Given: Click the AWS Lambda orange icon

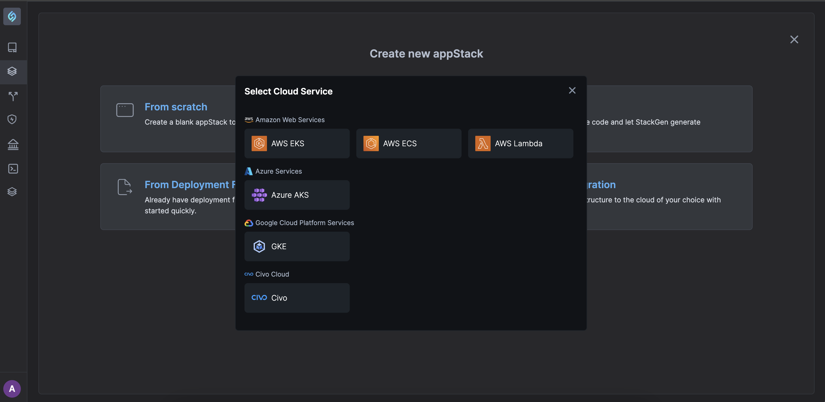Looking at the screenshot, I should pos(483,143).
